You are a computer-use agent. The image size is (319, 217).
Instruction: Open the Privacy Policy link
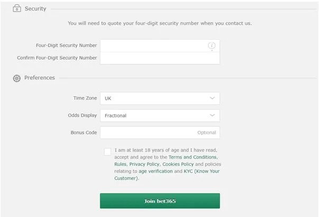pyautogui.click(x=144, y=164)
